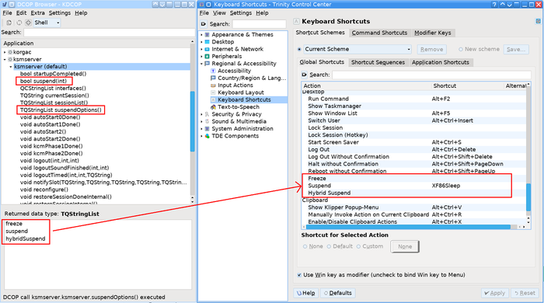Switch to the Shortcut Sequences tab
The width and height of the screenshot is (544, 303).
pyautogui.click(x=378, y=62)
